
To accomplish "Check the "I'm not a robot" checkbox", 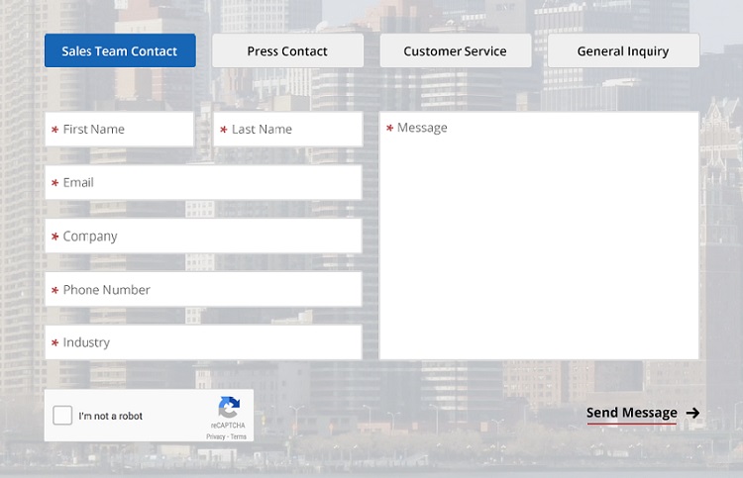I will (x=63, y=416).
